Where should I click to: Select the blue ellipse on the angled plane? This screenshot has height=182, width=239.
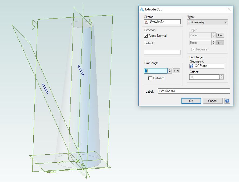coord(45,89)
